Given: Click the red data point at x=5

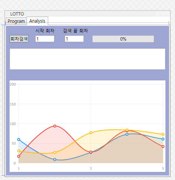Looking at the screenshot, I should click(163, 146).
